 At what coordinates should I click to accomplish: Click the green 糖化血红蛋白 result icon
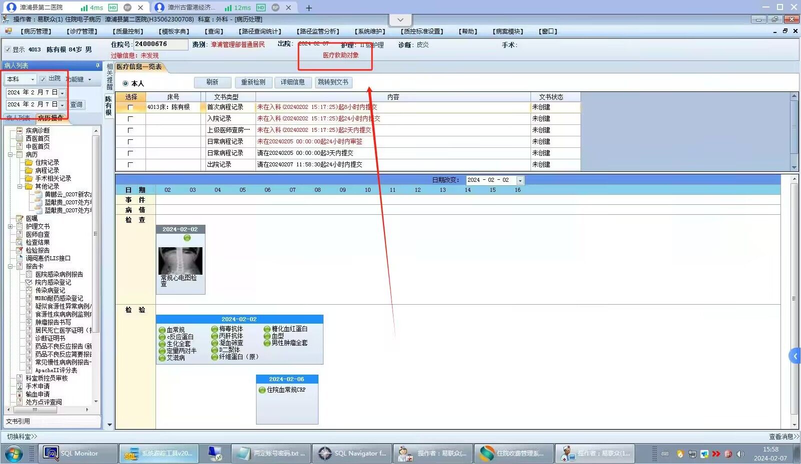(x=267, y=329)
